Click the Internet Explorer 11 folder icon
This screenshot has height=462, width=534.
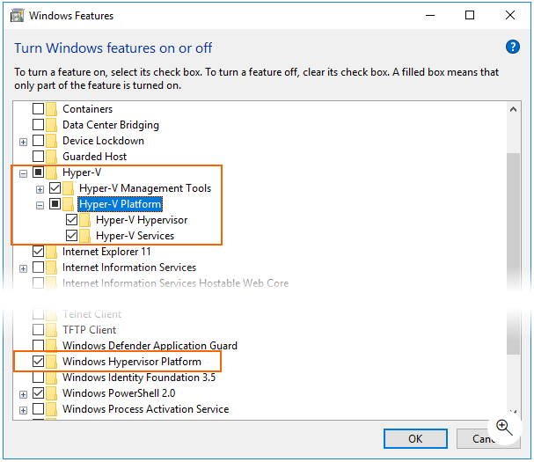51,252
